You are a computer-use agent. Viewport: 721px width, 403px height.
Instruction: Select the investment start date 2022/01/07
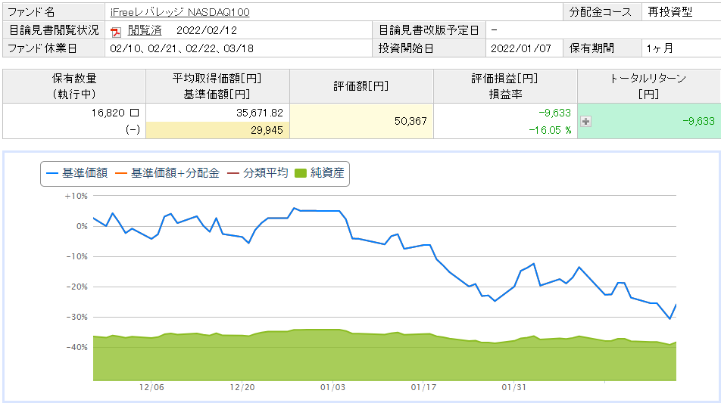coord(521,48)
